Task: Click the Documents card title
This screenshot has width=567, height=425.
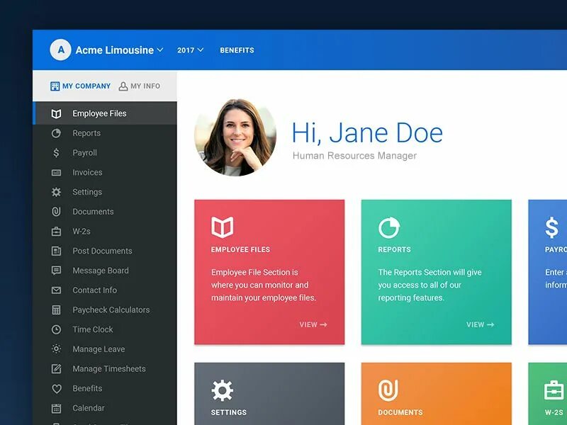Action: pos(400,412)
